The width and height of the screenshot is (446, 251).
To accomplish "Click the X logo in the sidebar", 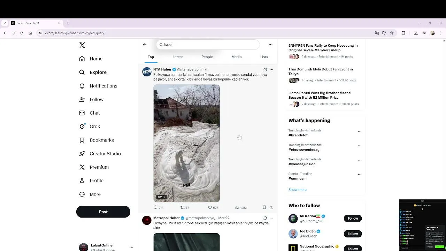I will click(82, 45).
